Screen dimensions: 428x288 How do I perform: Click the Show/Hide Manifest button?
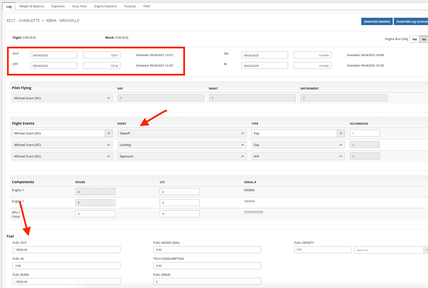coord(377,22)
